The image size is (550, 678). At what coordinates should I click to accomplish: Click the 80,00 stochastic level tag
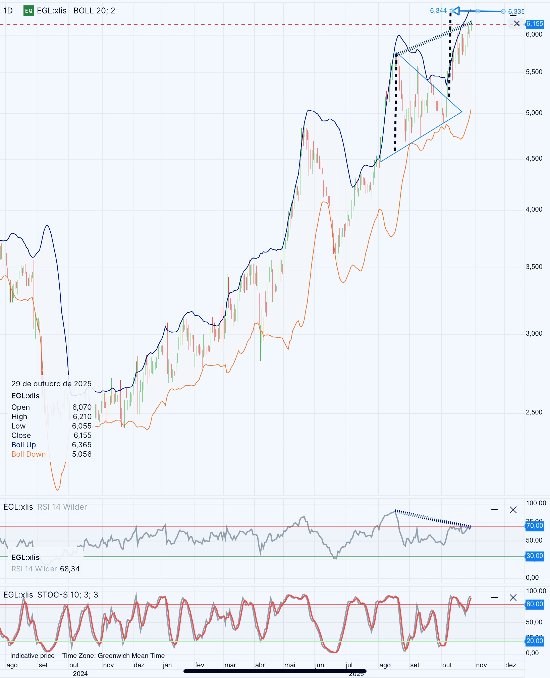[x=535, y=604]
